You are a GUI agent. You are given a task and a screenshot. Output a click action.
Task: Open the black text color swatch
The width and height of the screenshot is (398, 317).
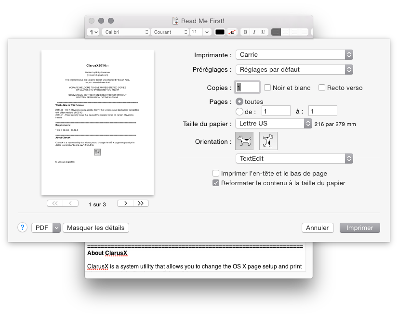point(220,32)
